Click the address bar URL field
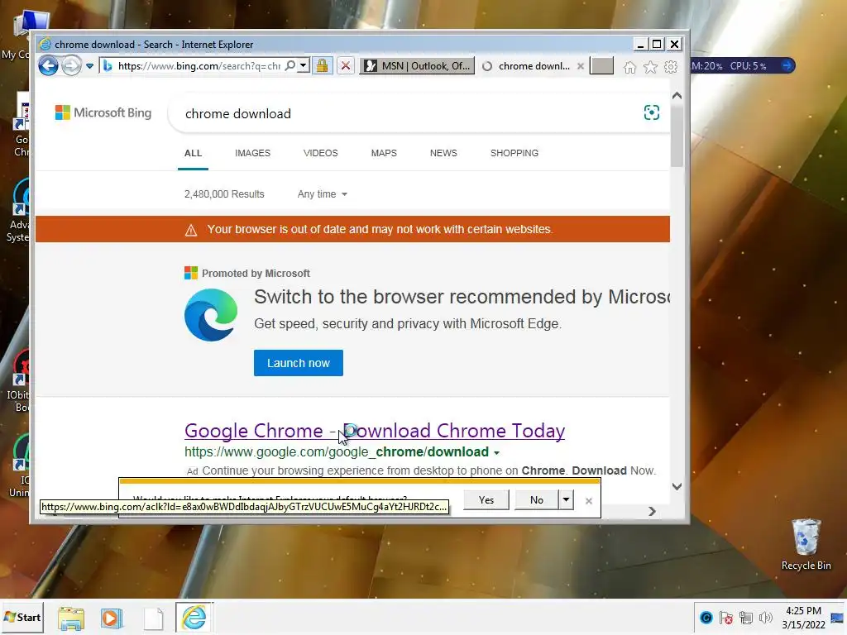 [199, 66]
